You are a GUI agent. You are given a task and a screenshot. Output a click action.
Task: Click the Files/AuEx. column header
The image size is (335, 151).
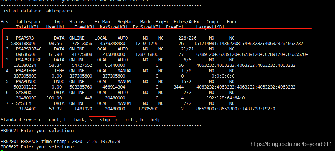click(x=187, y=22)
